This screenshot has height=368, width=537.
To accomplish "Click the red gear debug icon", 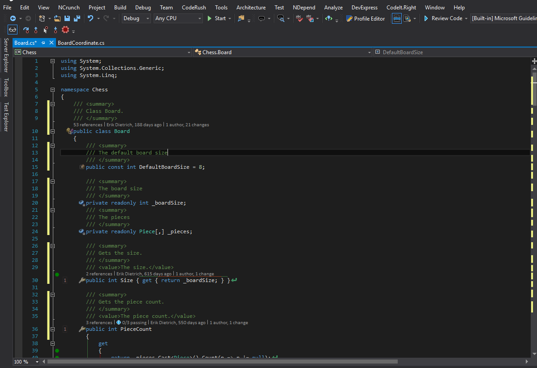I will (65, 30).
